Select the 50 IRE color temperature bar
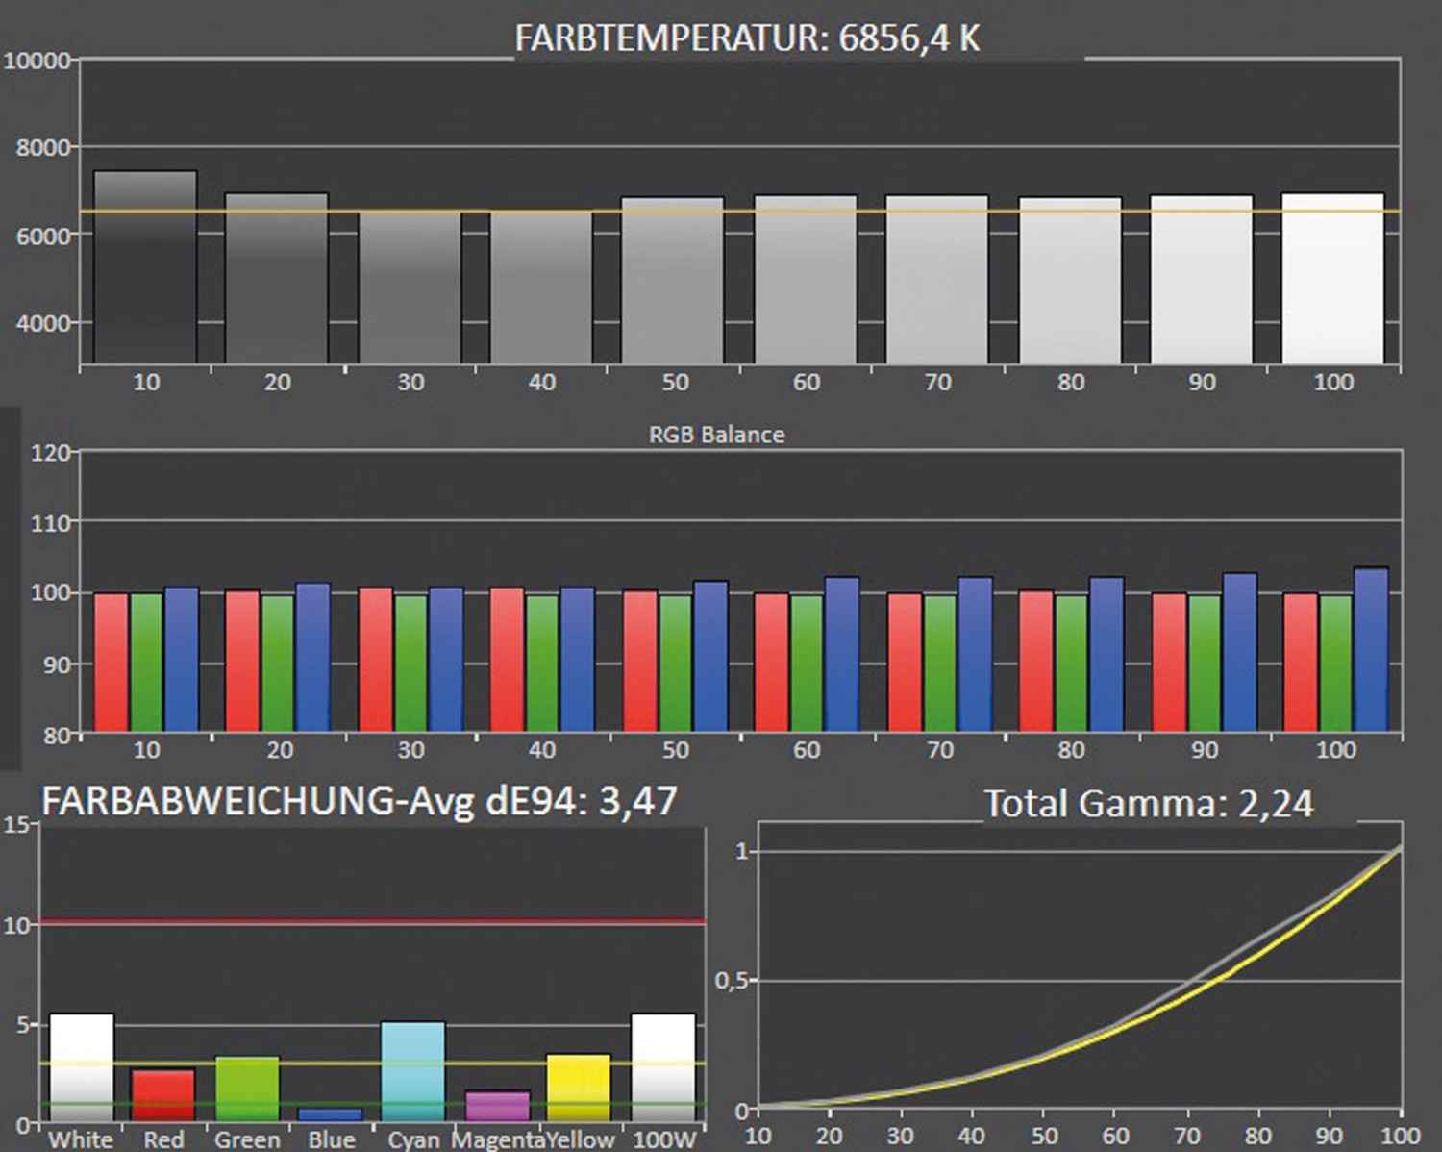1442x1152 pixels. click(672, 281)
